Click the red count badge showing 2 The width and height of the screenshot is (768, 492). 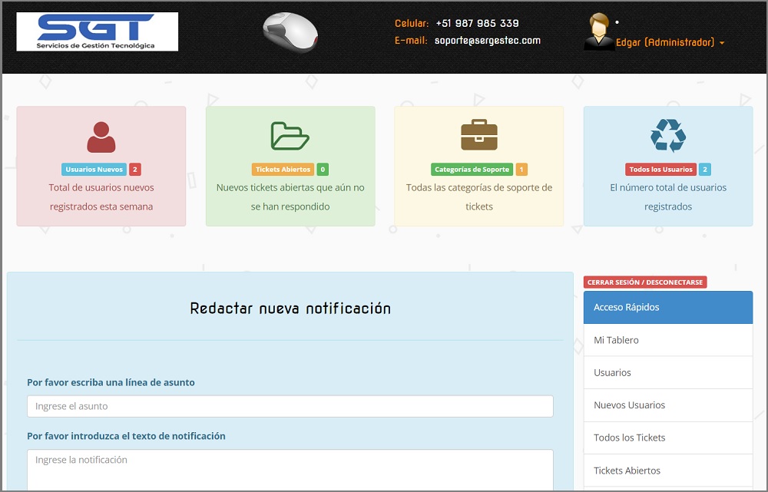click(135, 170)
